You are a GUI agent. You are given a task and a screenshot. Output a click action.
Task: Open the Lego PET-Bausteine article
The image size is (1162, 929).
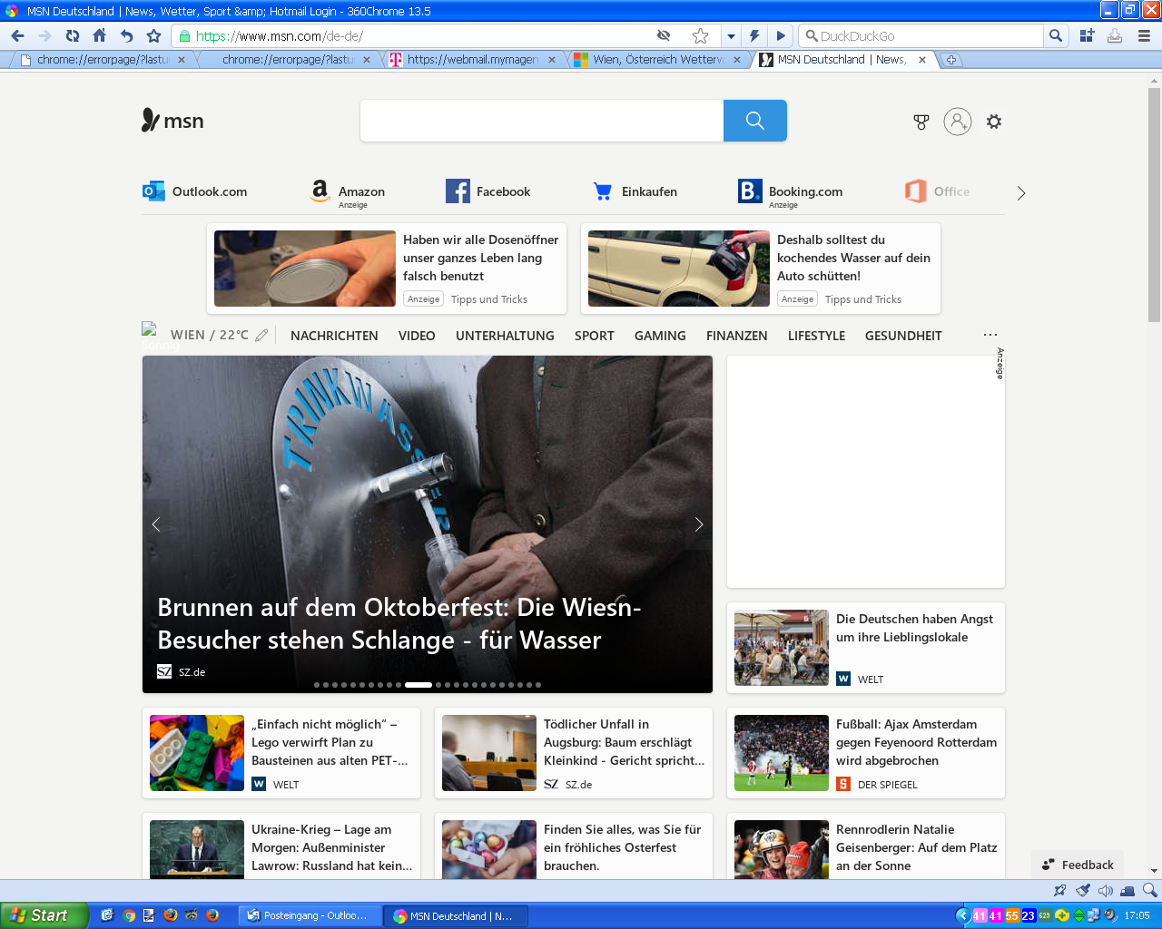coord(281,753)
